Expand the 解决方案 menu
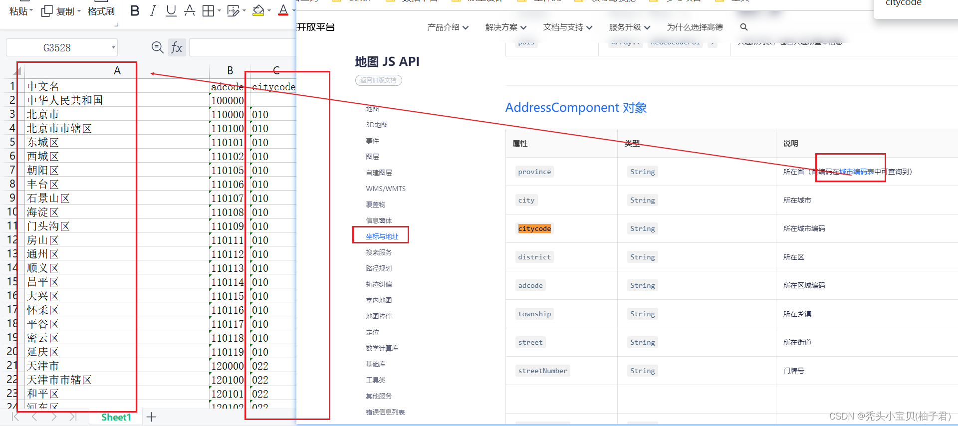Image resolution: width=958 pixels, height=426 pixels. click(x=505, y=27)
